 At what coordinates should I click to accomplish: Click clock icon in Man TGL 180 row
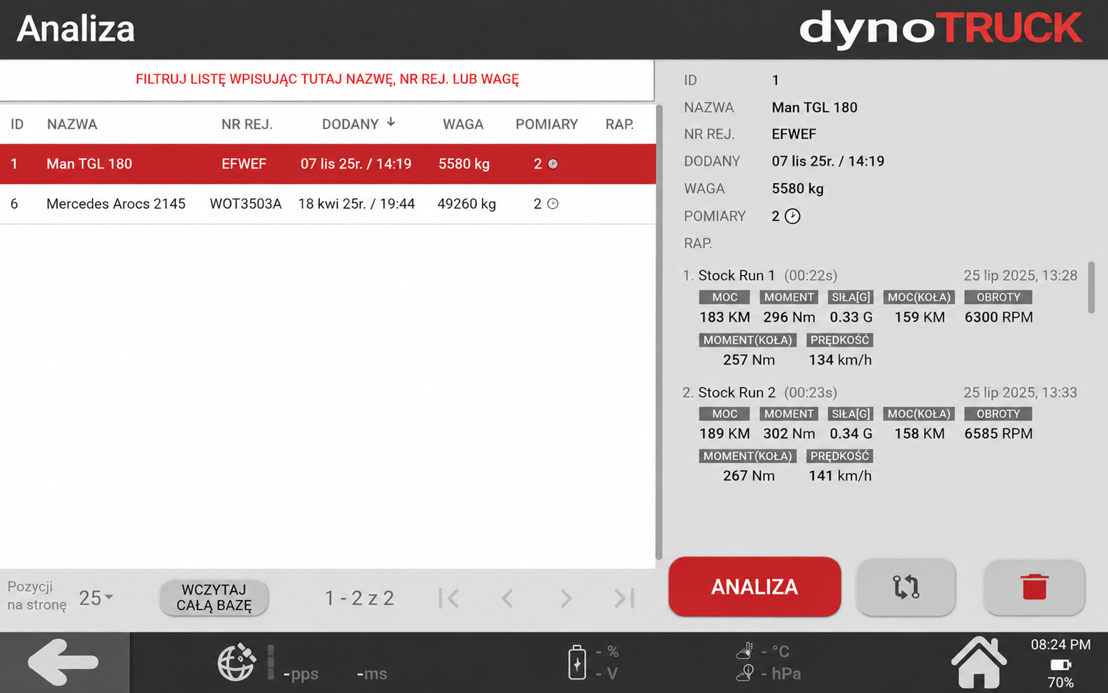tap(553, 164)
